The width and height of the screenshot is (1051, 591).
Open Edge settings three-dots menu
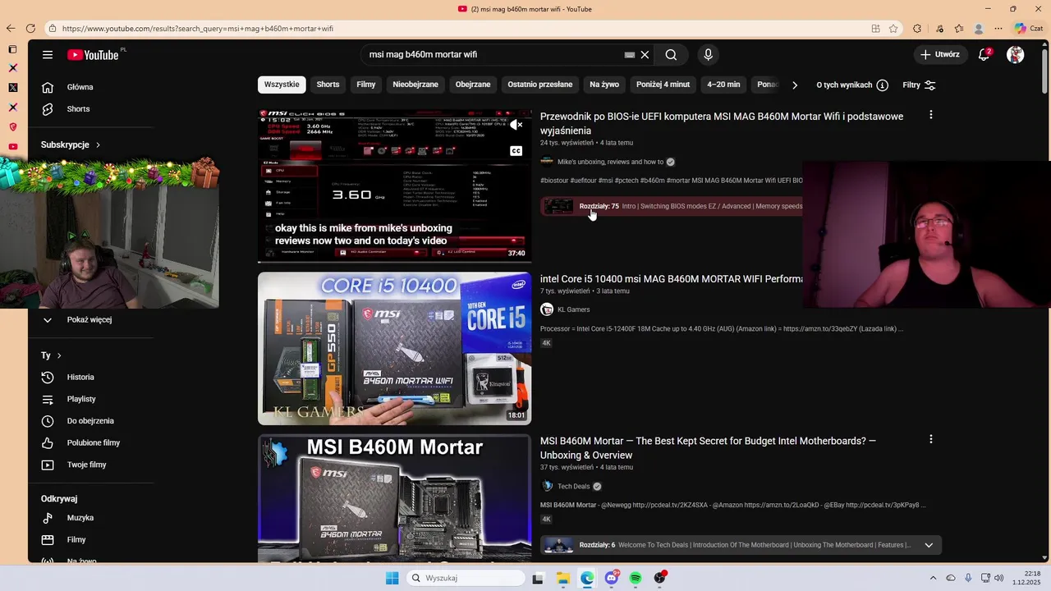point(998,29)
